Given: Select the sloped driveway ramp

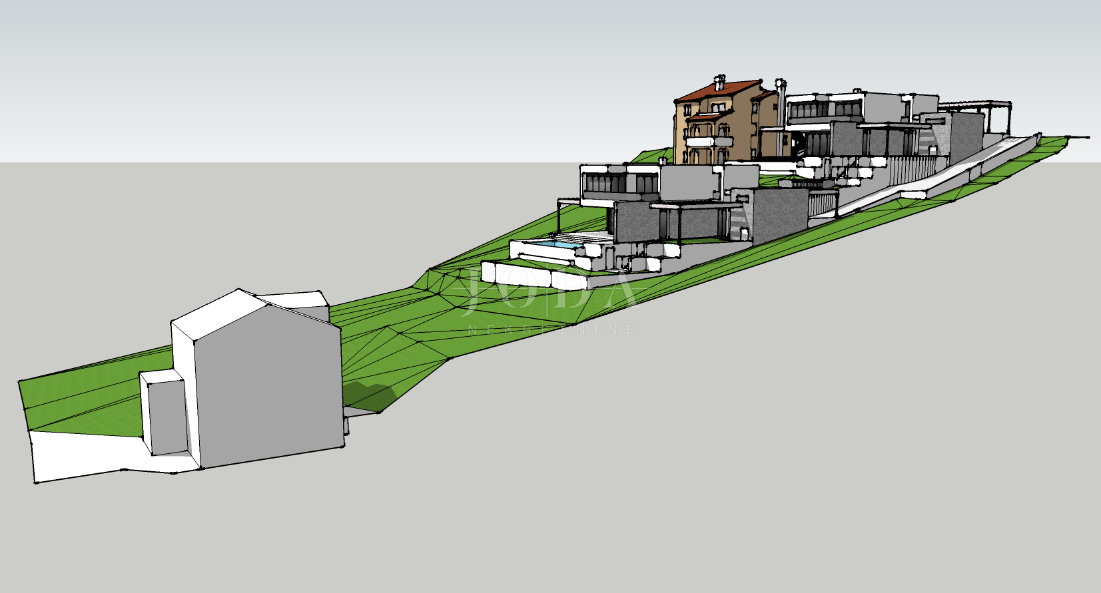Looking at the screenshot, I should coord(932,181).
